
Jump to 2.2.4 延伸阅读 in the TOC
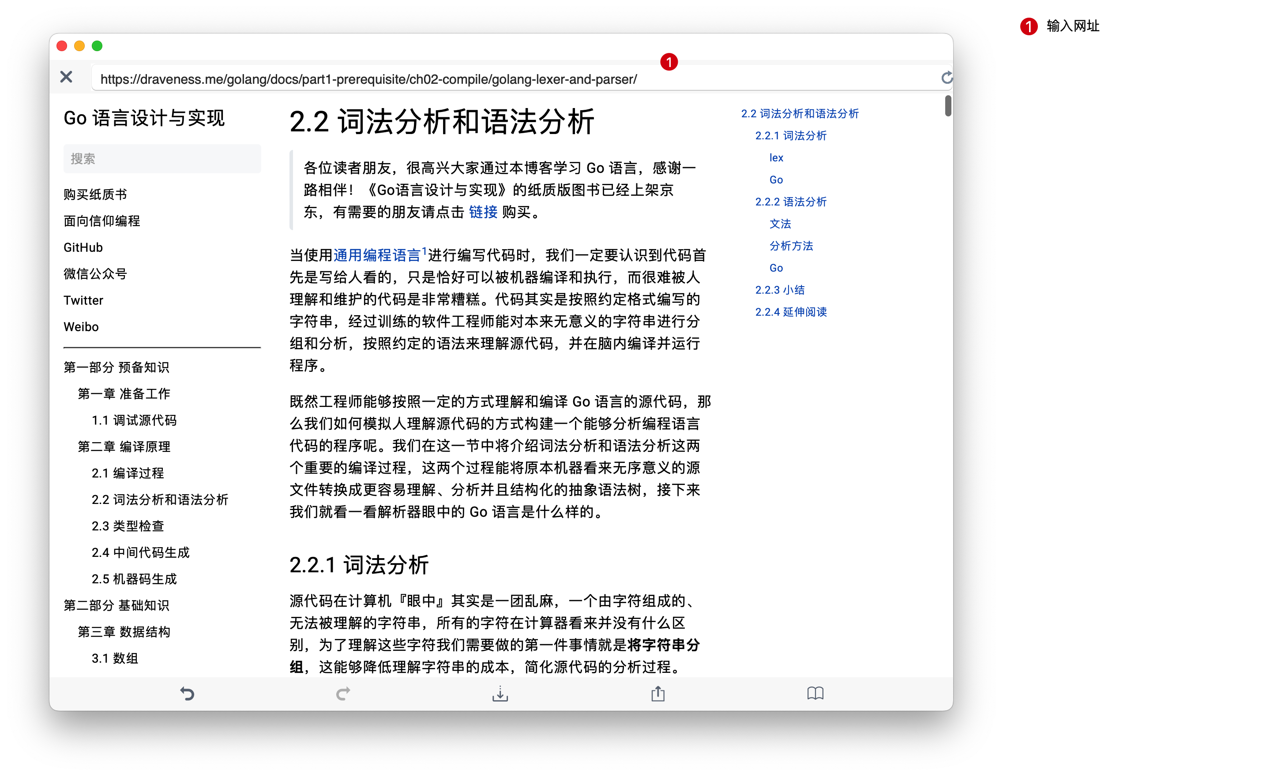791,312
